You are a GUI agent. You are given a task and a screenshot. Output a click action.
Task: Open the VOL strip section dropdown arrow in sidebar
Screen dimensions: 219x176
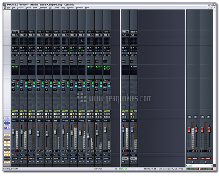pyautogui.click(x=9, y=155)
